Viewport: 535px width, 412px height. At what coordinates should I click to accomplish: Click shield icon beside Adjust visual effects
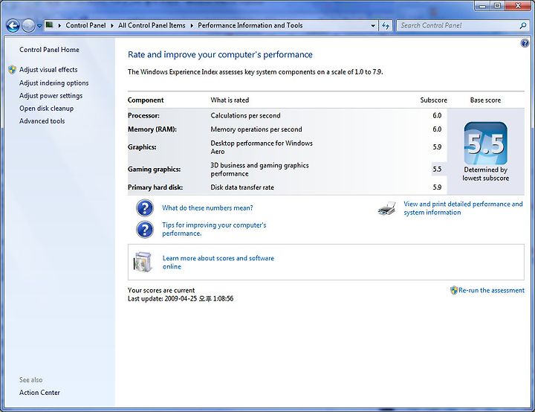tap(13, 70)
